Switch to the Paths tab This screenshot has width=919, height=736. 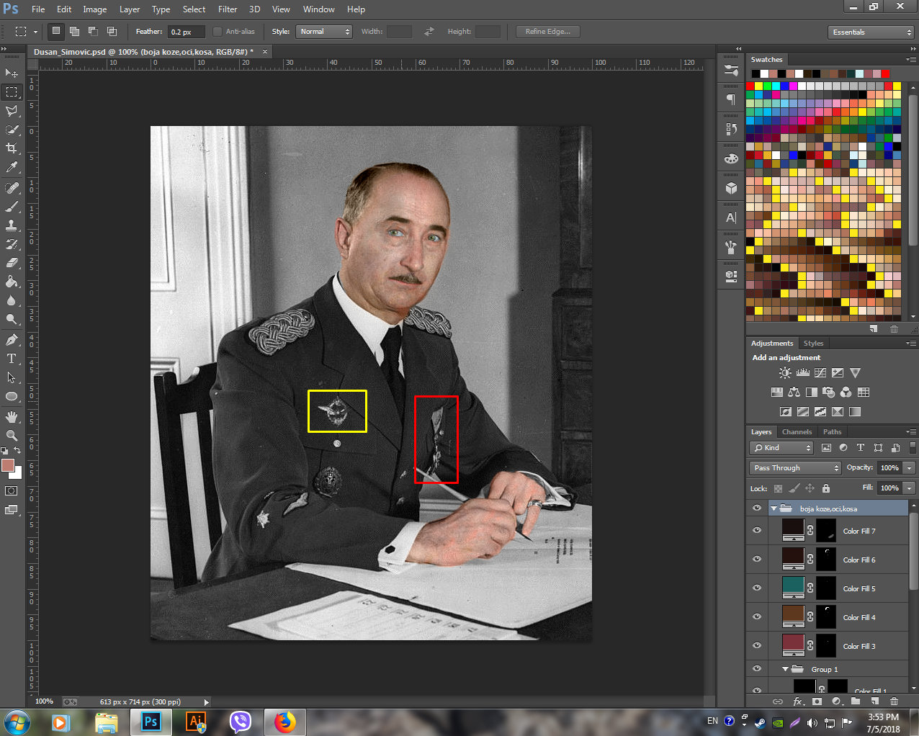(832, 432)
